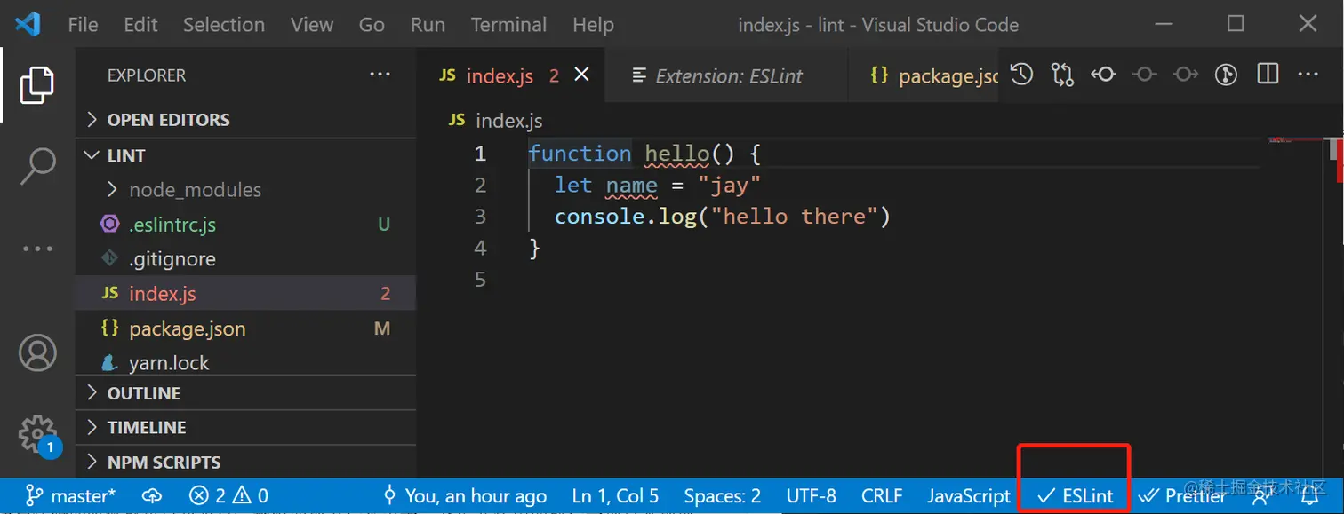Change file encoding UTF-8
This screenshot has width=1344, height=514.
pyautogui.click(x=812, y=496)
